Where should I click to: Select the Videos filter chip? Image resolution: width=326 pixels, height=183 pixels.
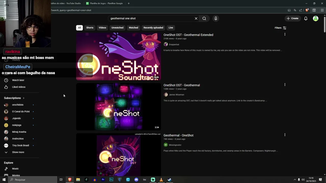102,28
